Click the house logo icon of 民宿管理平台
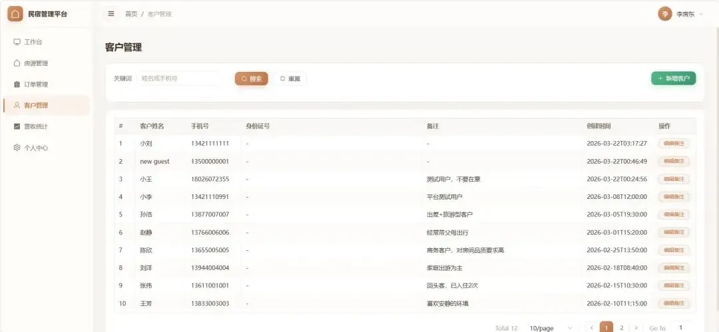Viewport: 719px width, 332px height. pos(15,14)
